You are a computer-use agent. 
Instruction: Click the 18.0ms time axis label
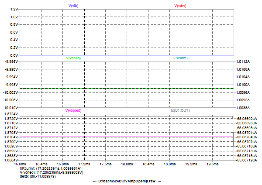click(x=127, y=164)
